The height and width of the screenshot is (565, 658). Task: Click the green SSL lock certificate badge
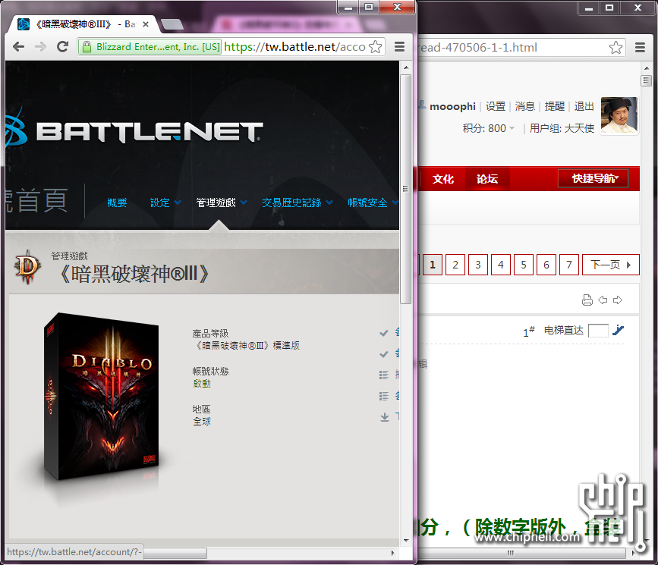[150, 46]
